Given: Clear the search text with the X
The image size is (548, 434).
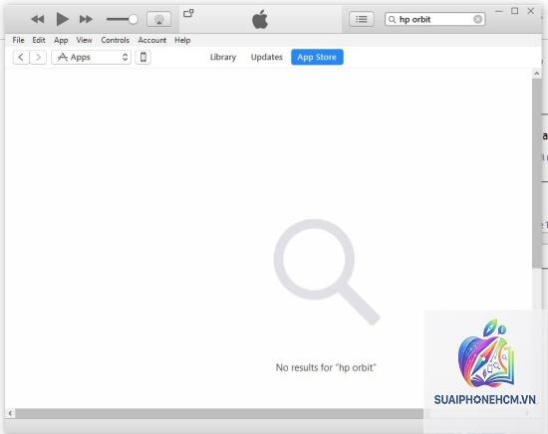Looking at the screenshot, I should (x=477, y=19).
